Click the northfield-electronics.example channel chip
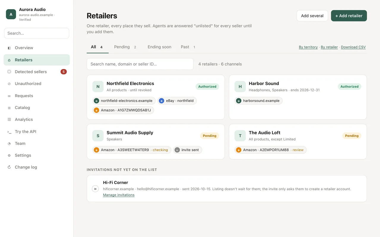The width and height of the screenshot is (380, 237). pos(124,101)
